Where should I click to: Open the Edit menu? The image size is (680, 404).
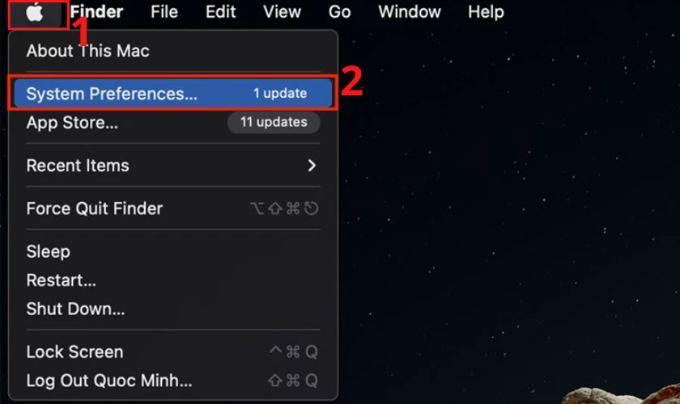(x=220, y=11)
